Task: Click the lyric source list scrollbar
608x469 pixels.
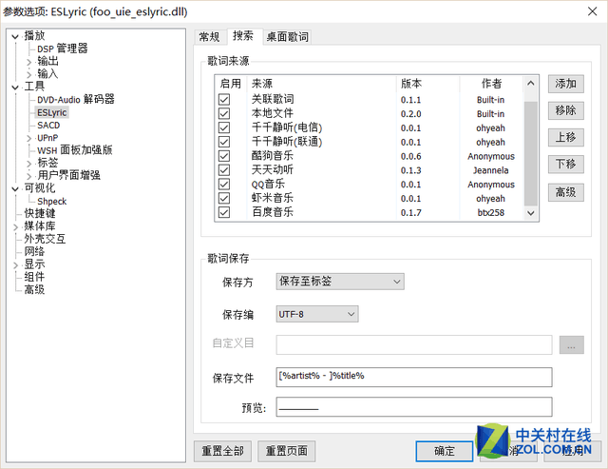Action: [x=531, y=143]
